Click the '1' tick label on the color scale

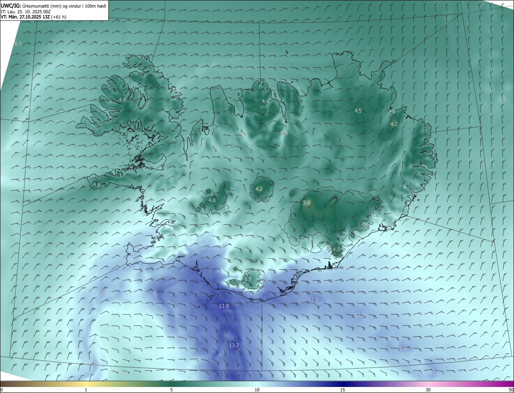(86, 390)
